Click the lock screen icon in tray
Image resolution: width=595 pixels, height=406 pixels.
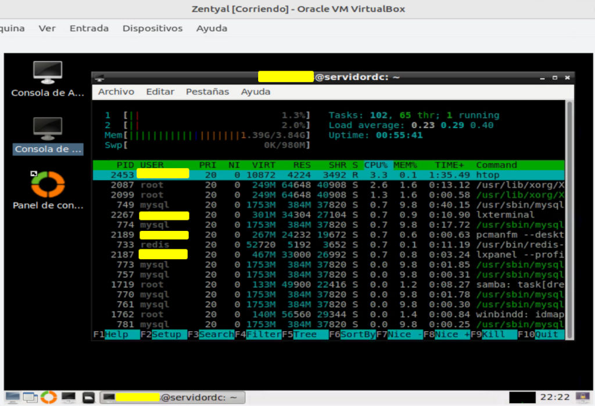click(582, 397)
